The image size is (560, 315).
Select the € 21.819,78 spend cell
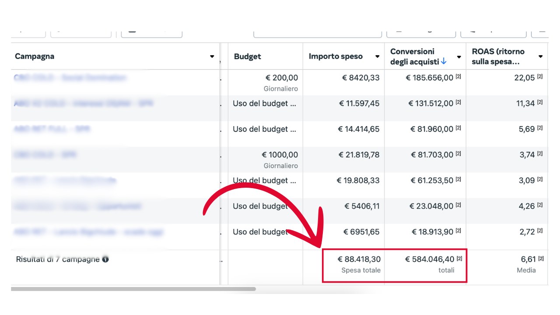[x=359, y=155]
